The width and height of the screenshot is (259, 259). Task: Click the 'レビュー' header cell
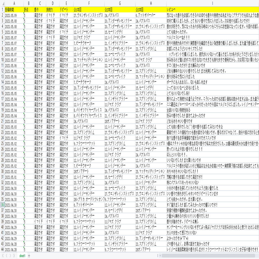213,10
